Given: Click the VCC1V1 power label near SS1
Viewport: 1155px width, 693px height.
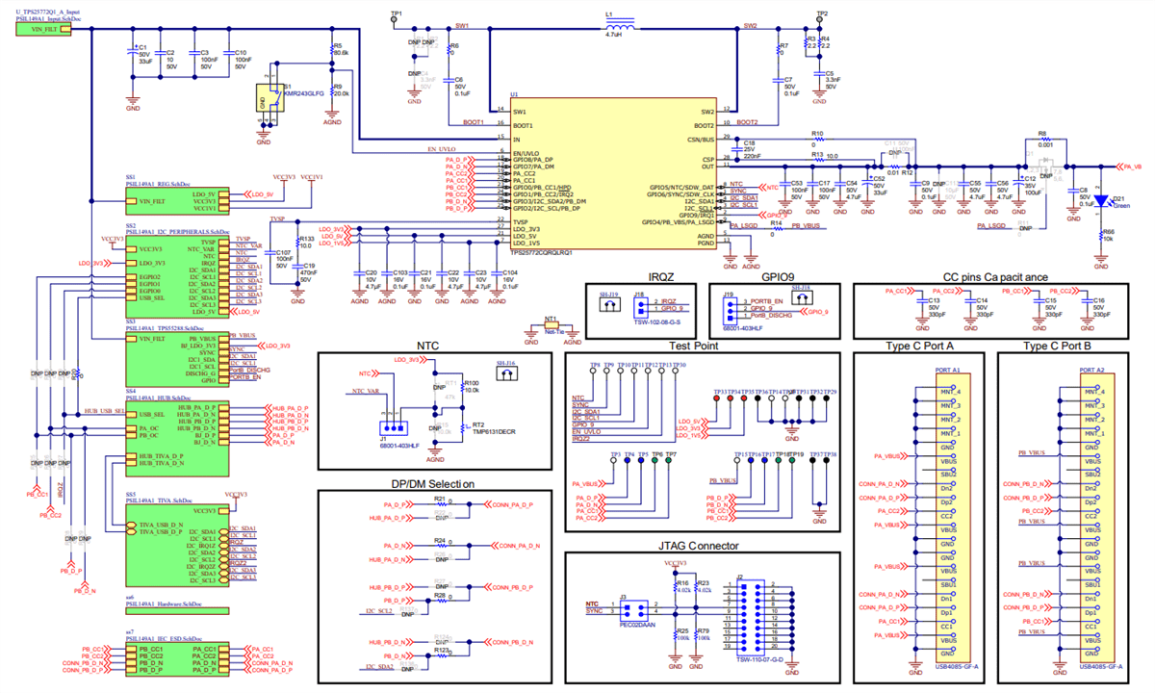Looking at the screenshot, I should click(x=313, y=177).
